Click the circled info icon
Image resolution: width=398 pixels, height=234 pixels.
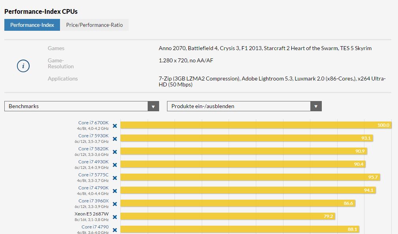tap(23, 66)
